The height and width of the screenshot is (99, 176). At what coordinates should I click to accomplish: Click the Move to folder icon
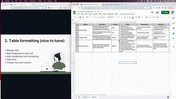tap(98, 12)
